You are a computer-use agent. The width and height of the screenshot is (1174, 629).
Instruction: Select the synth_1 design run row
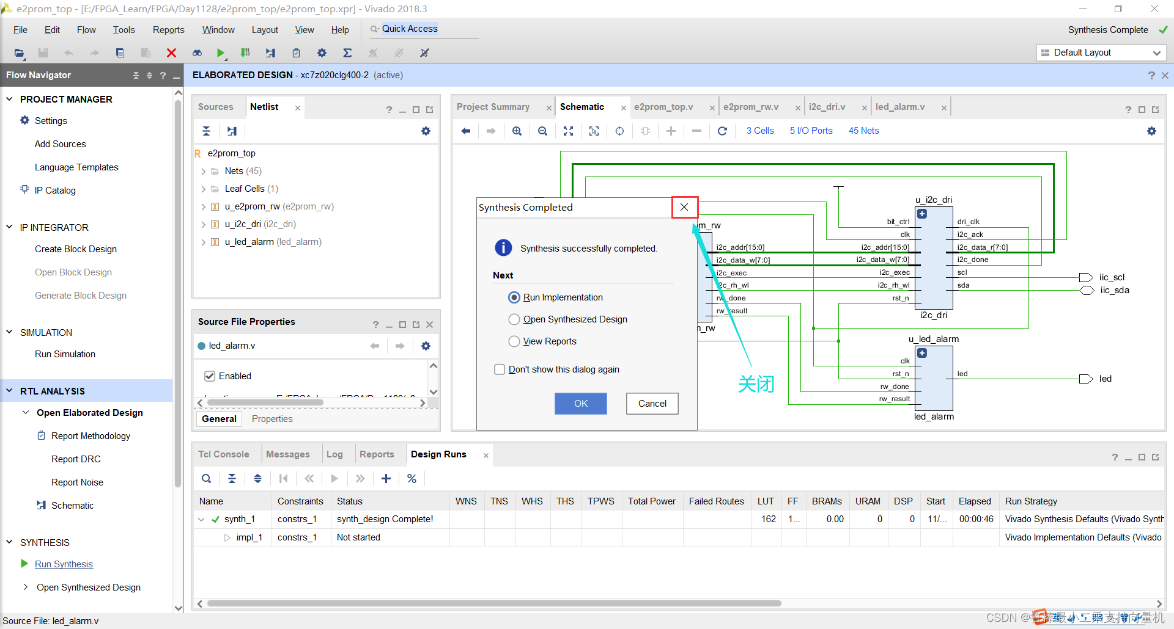[679, 519]
